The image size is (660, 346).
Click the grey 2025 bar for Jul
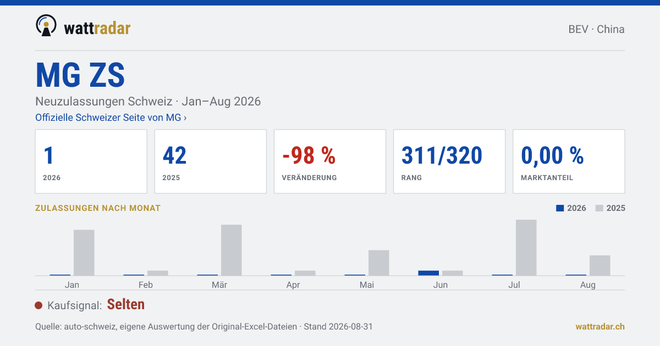526,248
